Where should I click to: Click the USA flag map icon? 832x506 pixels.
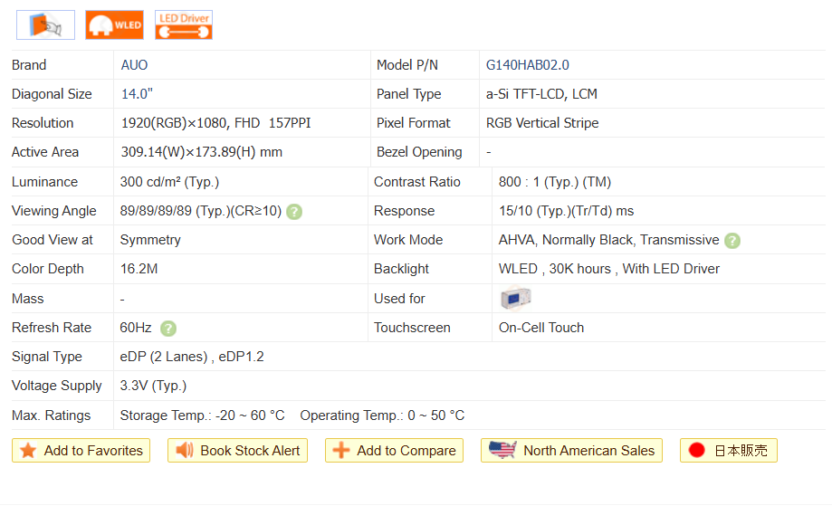click(x=502, y=450)
